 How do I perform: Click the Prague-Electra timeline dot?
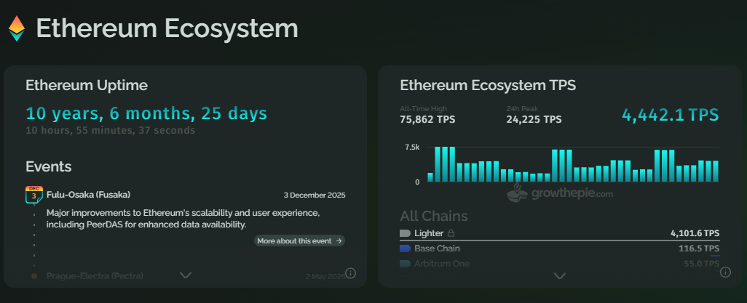pyautogui.click(x=34, y=276)
